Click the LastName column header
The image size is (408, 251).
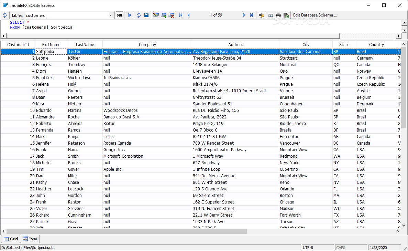tap(85, 44)
